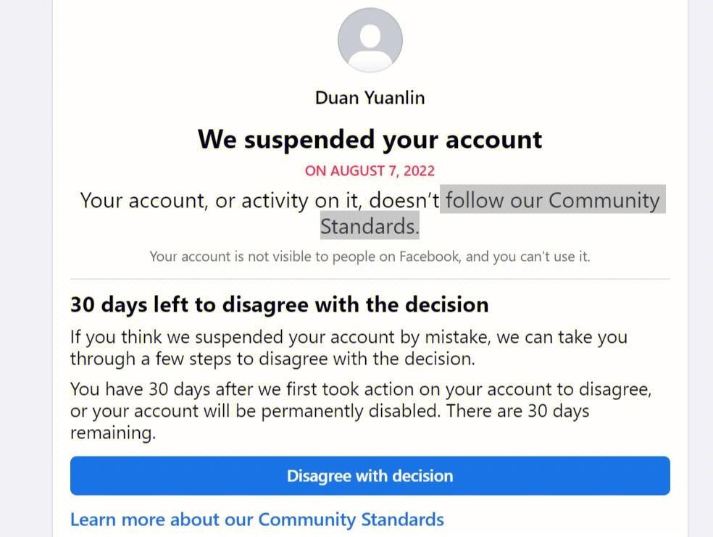The width and height of the screenshot is (713, 537).
Task: Click the 30 days left heading
Action: [x=279, y=304]
